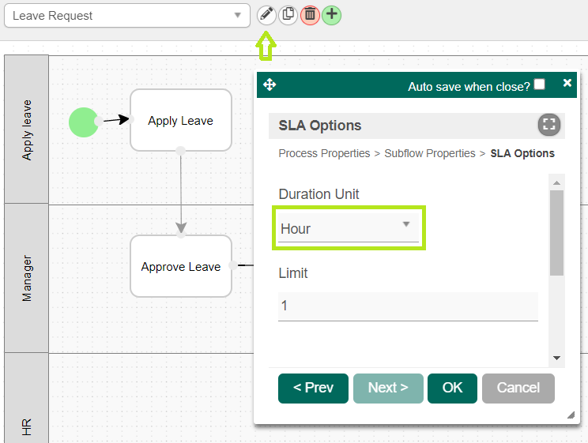588x443 pixels.
Task: Click the red trash delete icon
Action: tap(310, 14)
